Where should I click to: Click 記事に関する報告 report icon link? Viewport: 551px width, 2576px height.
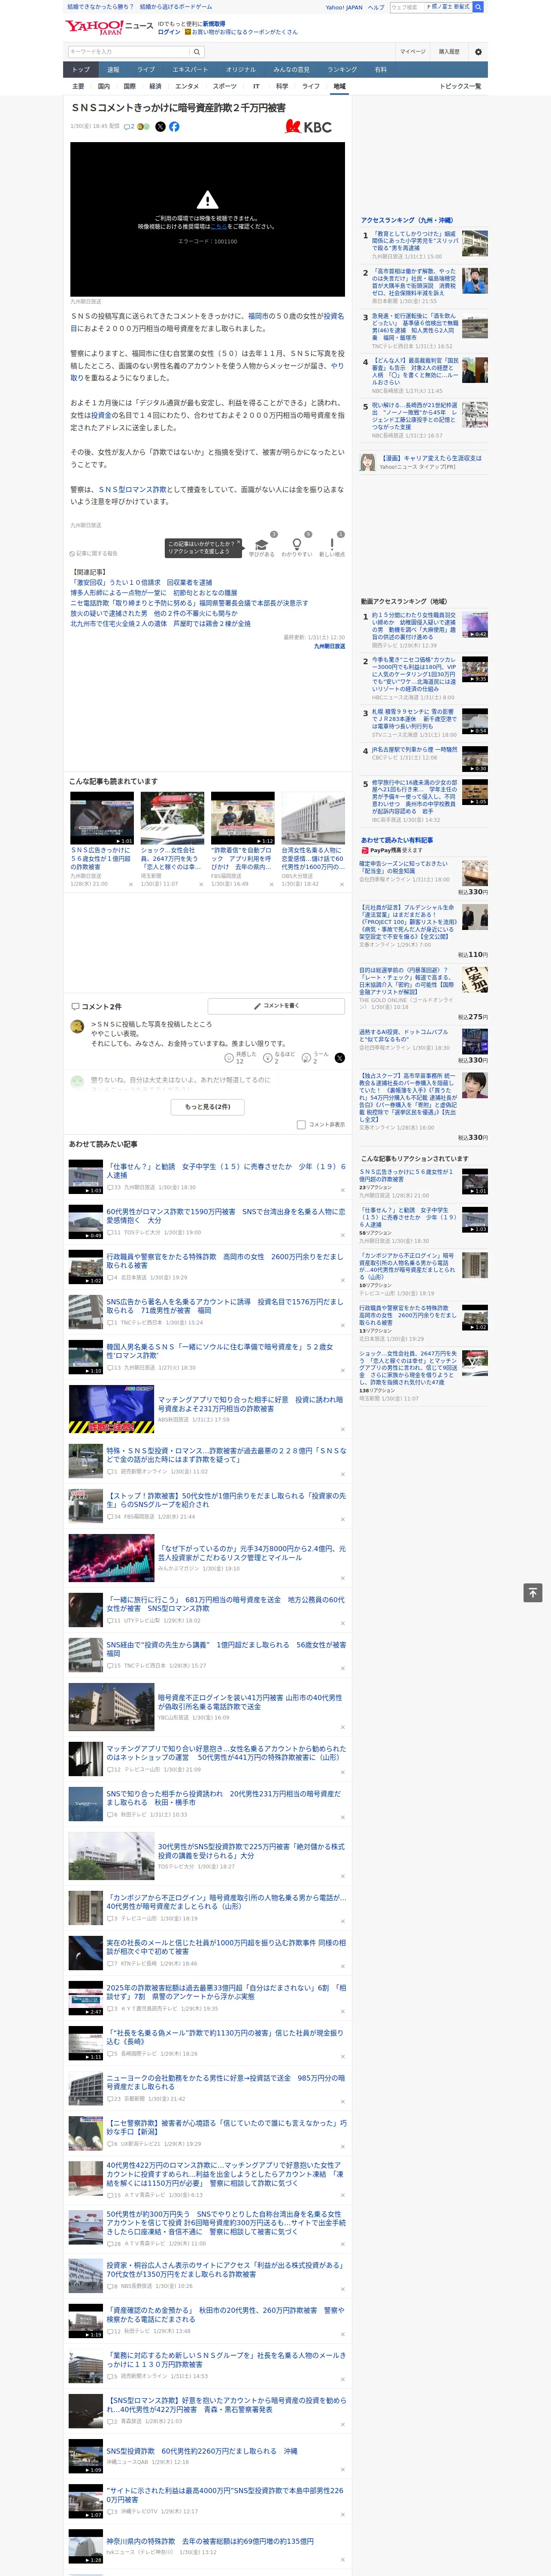(x=93, y=553)
